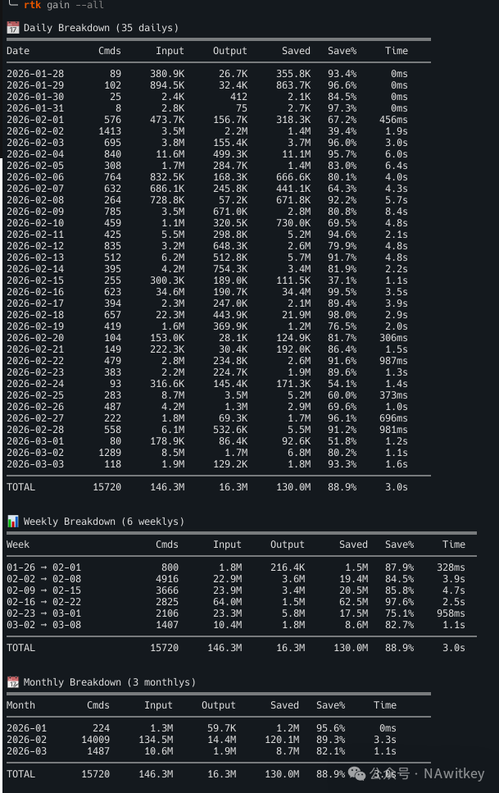
Task: Click the "Month" column header
Action: [x=20, y=705]
